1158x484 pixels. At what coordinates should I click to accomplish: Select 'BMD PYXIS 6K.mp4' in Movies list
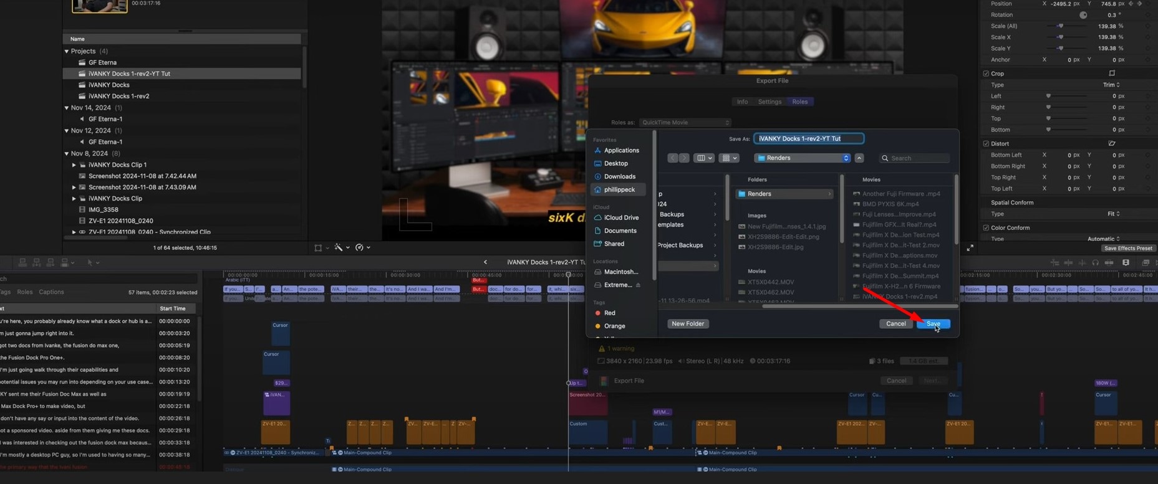(x=890, y=204)
